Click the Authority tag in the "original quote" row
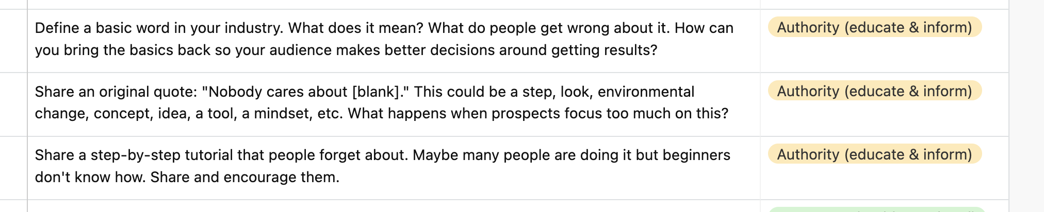Viewport: 1044px width, 212px height. point(874,91)
